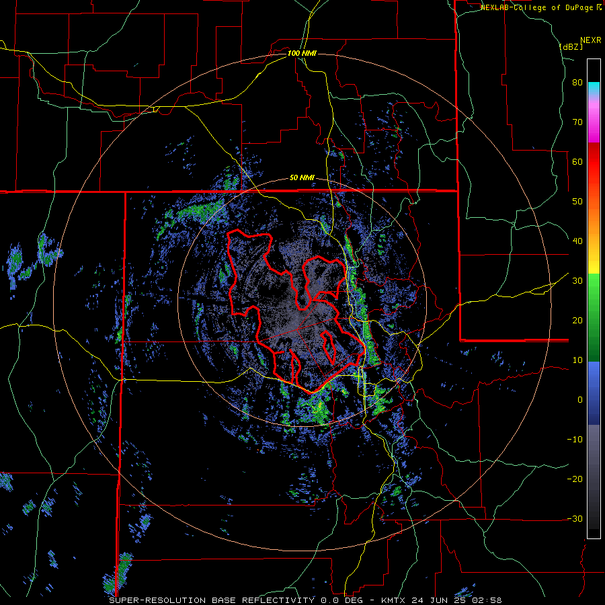Click the [dBZ] unit label
The width and height of the screenshot is (605, 605).
(x=571, y=46)
